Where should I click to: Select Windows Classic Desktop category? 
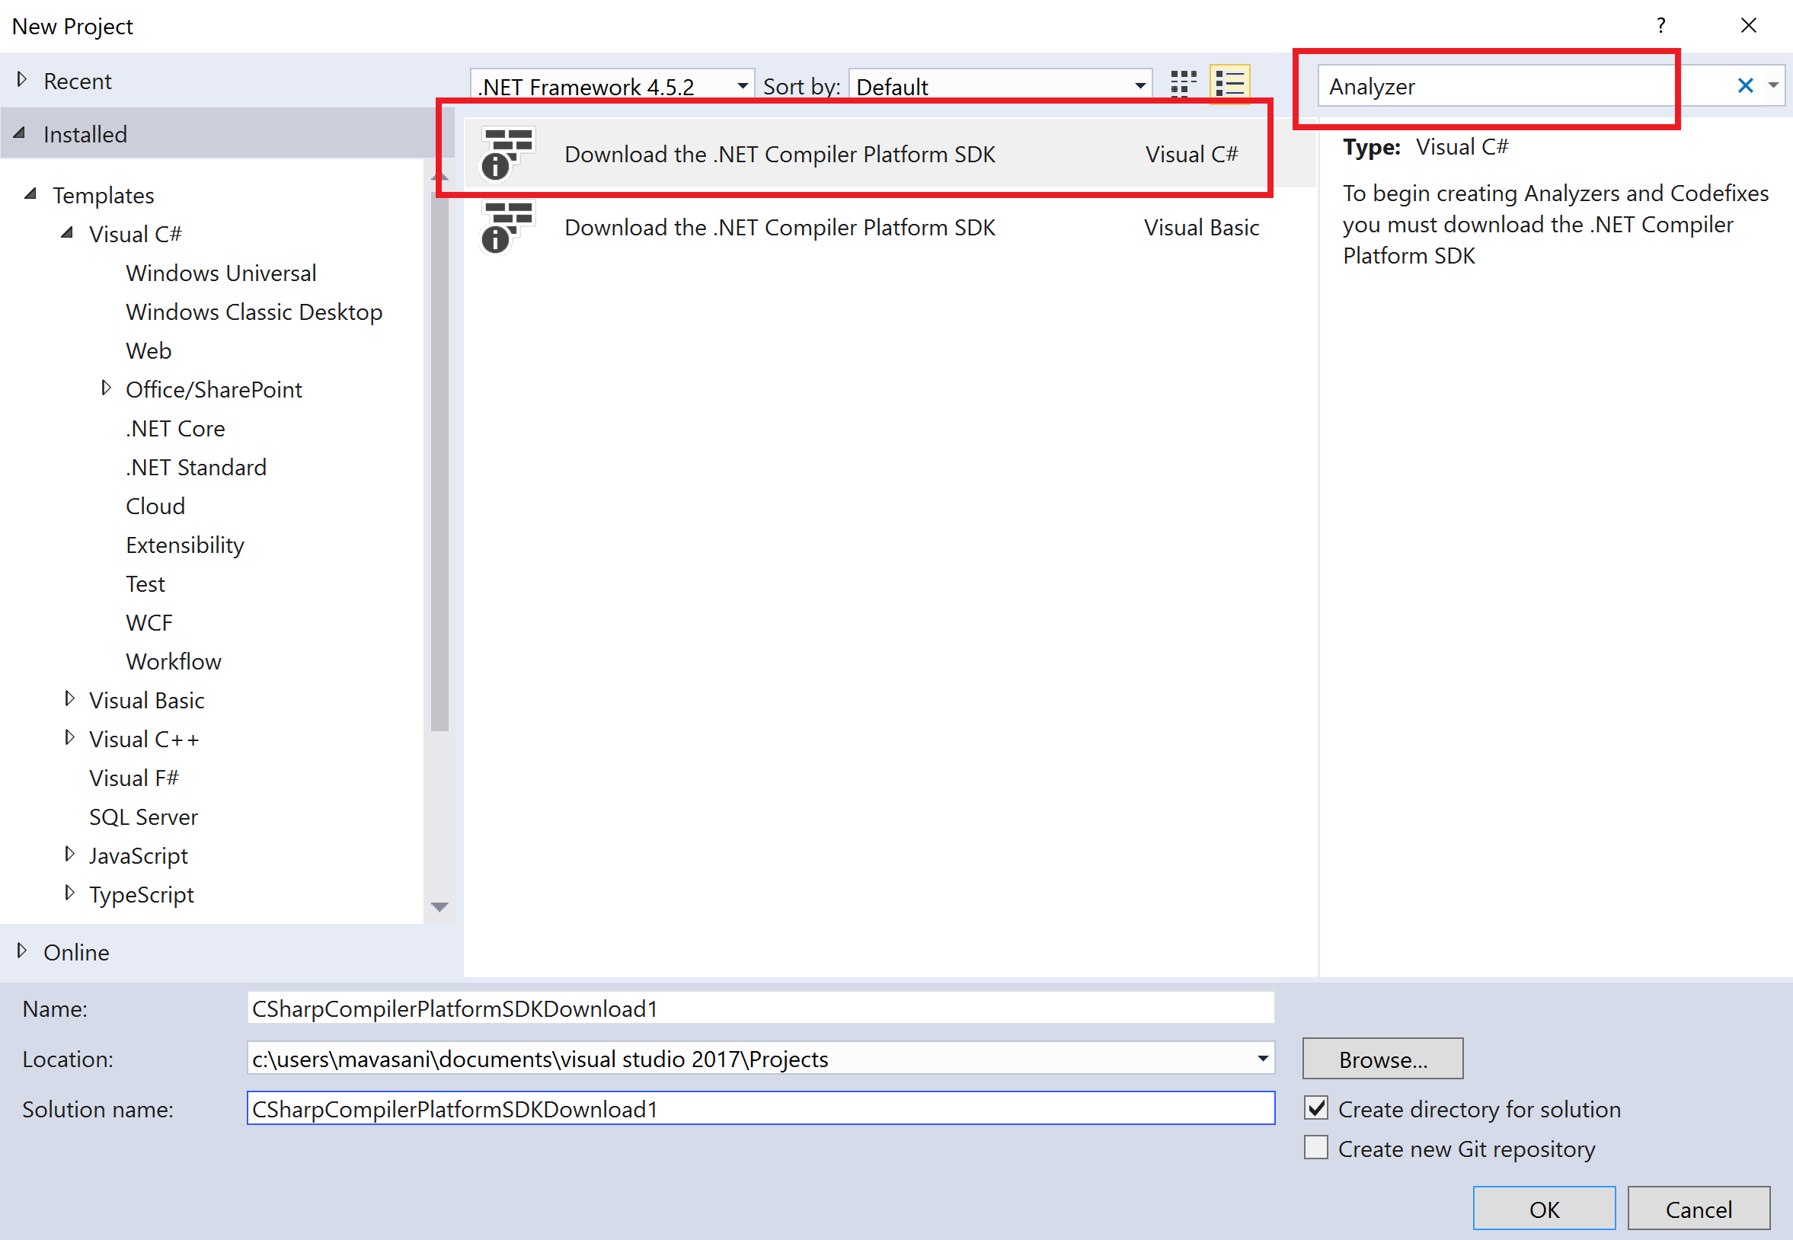point(254,312)
